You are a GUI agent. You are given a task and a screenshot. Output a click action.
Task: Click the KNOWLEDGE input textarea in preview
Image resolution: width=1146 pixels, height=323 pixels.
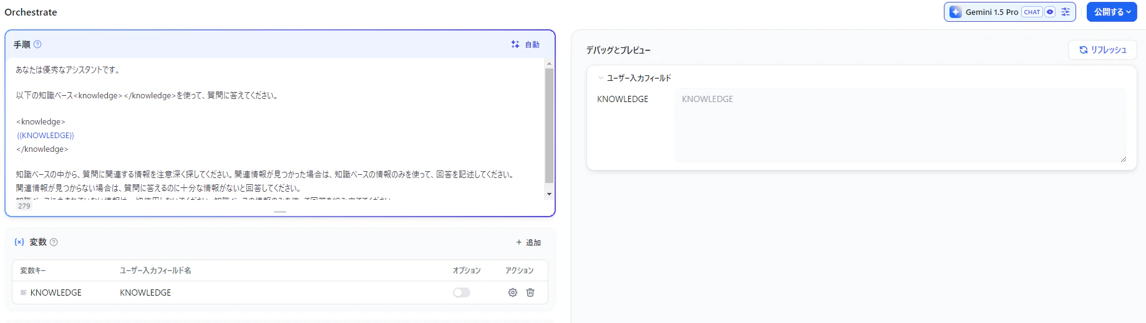click(x=900, y=125)
